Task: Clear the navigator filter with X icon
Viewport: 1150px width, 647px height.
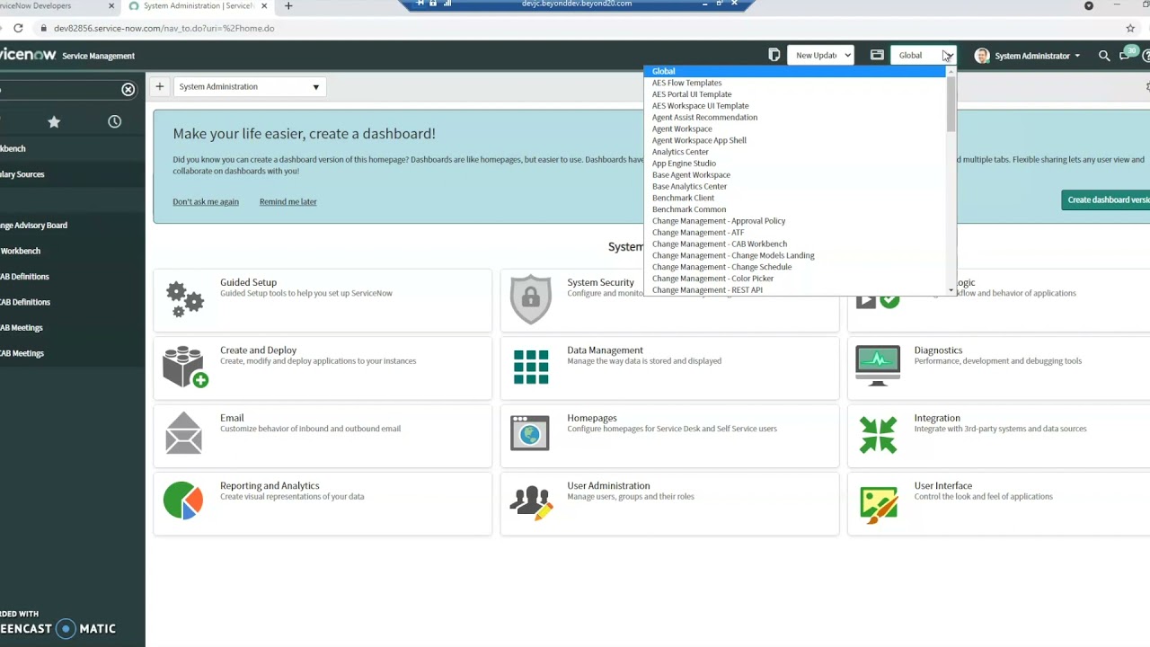Action: (x=128, y=89)
